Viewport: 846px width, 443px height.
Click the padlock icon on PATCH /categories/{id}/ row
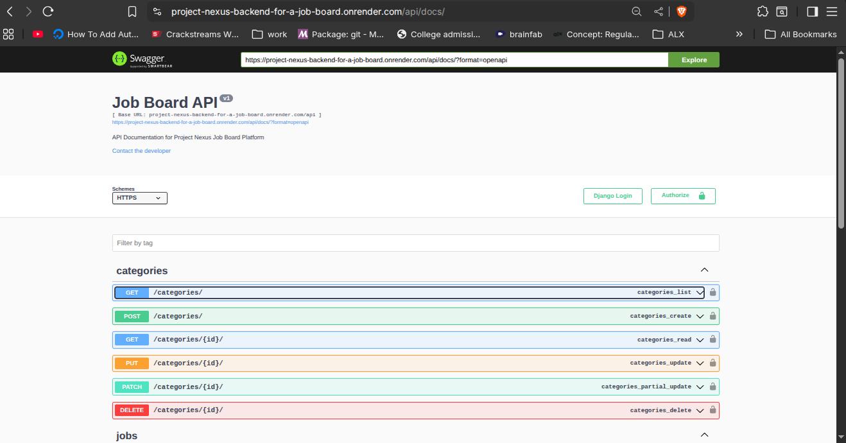pyautogui.click(x=712, y=387)
